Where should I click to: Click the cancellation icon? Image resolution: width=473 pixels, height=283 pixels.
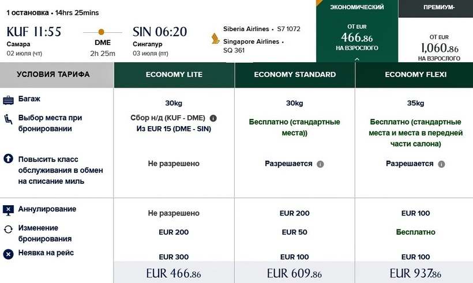click(9, 210)
